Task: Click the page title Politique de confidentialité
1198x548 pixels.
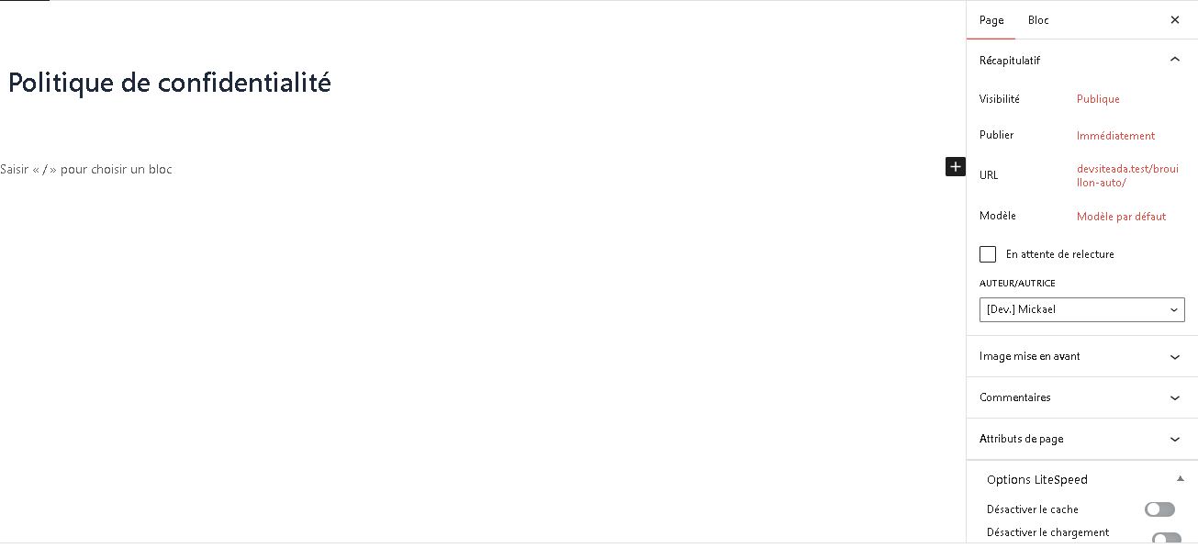Action: [x=170, y=83]
